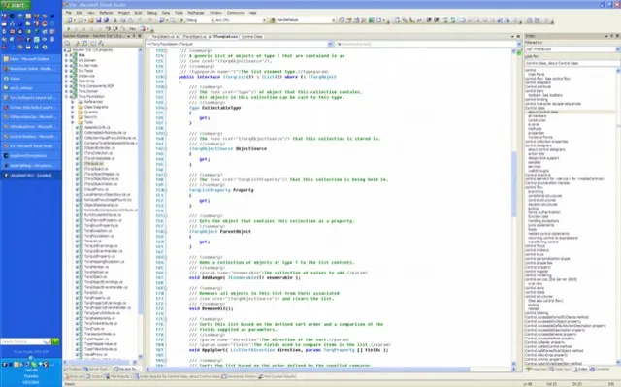Select the Torq.Domain project
This screenshot has width=621, height=387.
click(87, 91)
